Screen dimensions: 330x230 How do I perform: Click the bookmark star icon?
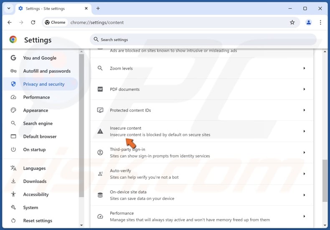pyautogui.click(x=292, y=22)
